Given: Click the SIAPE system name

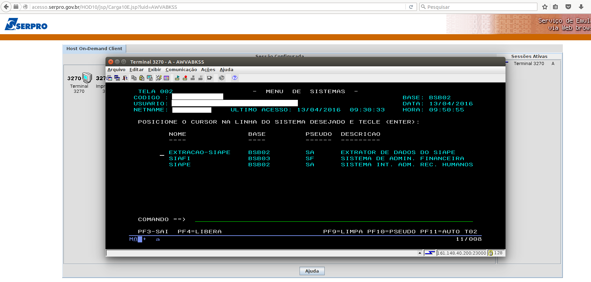Looking at the screenshot, I should coord(180,165).
